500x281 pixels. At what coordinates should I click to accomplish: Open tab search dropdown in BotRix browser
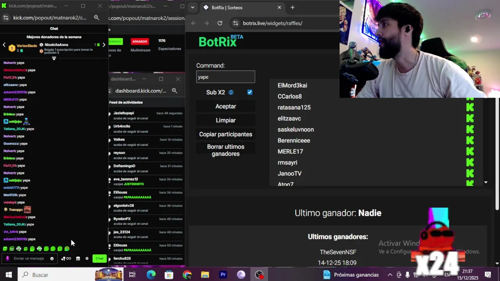(x=193, y=7)
